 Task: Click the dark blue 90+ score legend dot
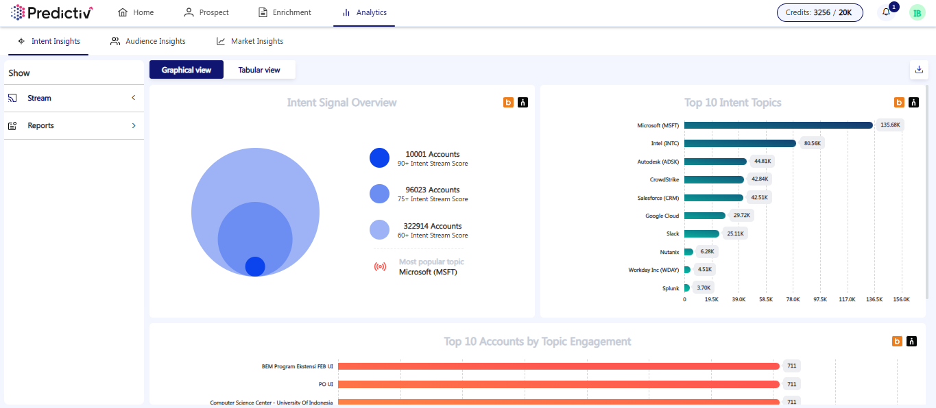[x=379, y=158]
